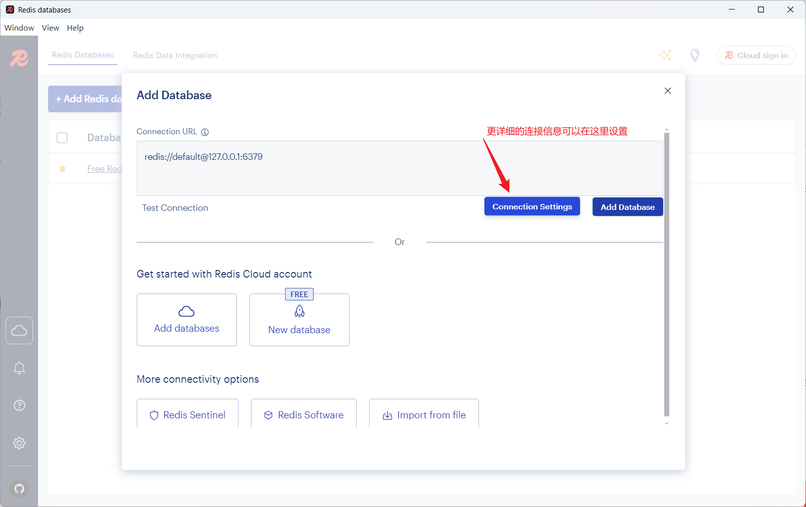Click the Connection URL info icon
806x507 pixels.
pos(205,132)
